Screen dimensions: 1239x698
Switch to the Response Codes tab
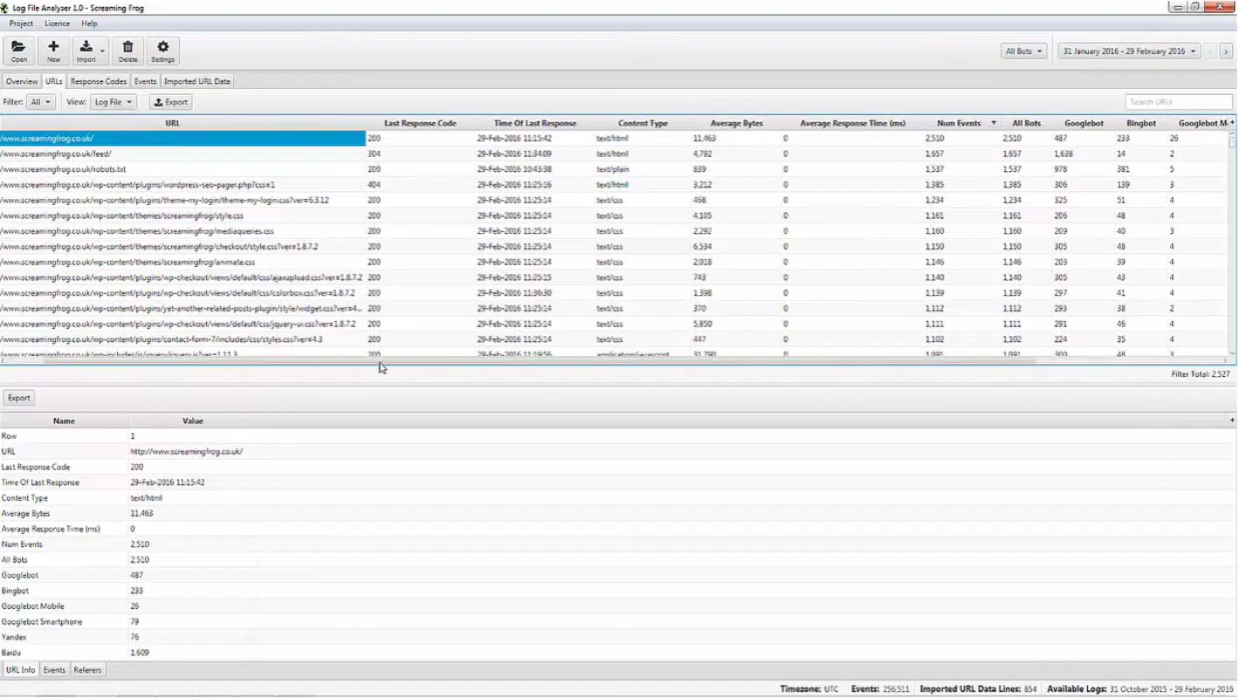click(99, 81)
